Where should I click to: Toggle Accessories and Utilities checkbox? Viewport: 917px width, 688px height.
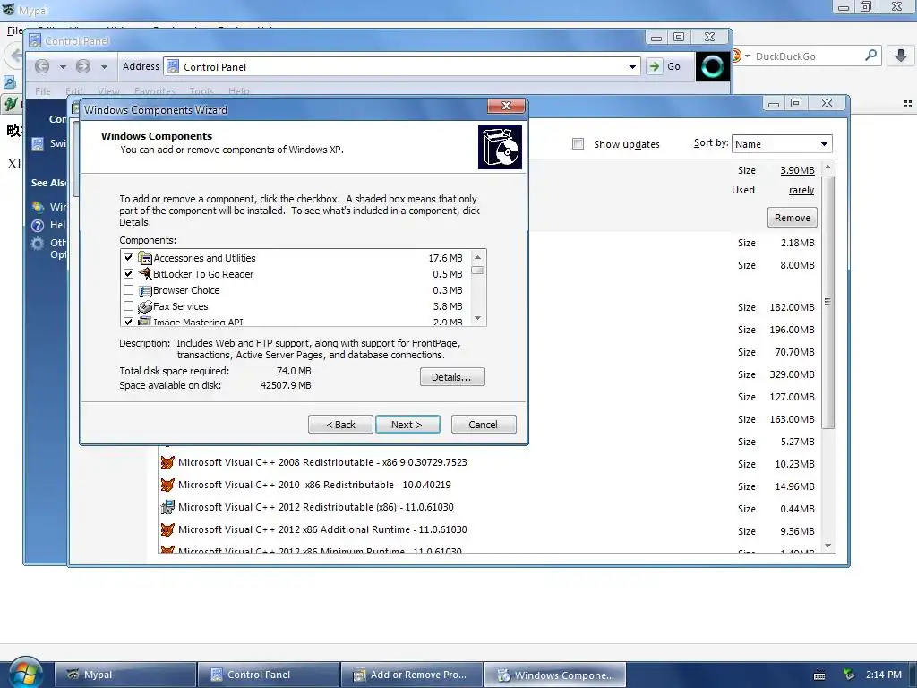[x=129, y=257]
